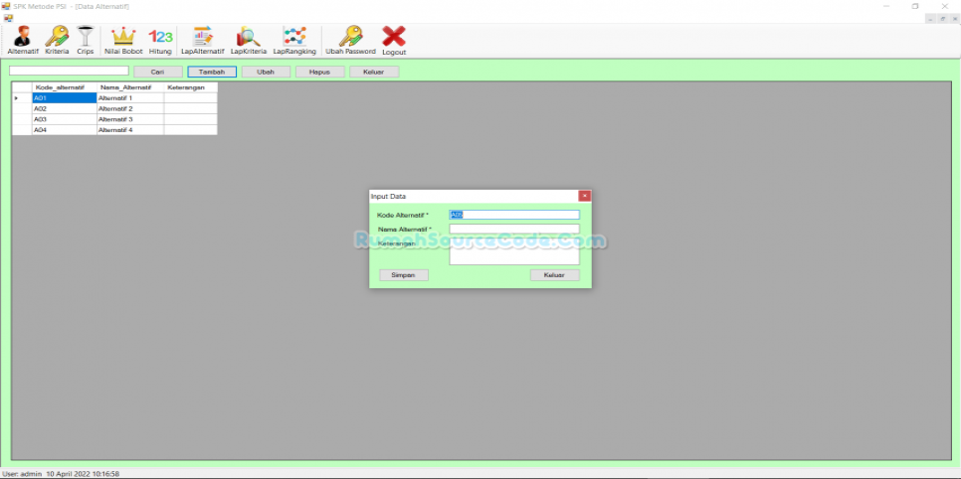Open the Kriteria key icon
Screen dimensions: 961x479
pyautogui.click(x=57, y=40)
